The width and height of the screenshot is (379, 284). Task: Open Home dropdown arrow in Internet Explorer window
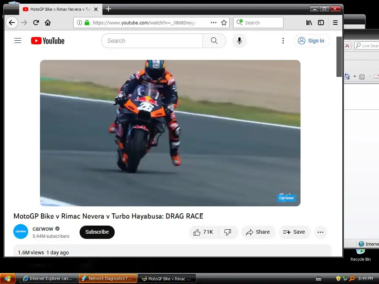(355, 77)
